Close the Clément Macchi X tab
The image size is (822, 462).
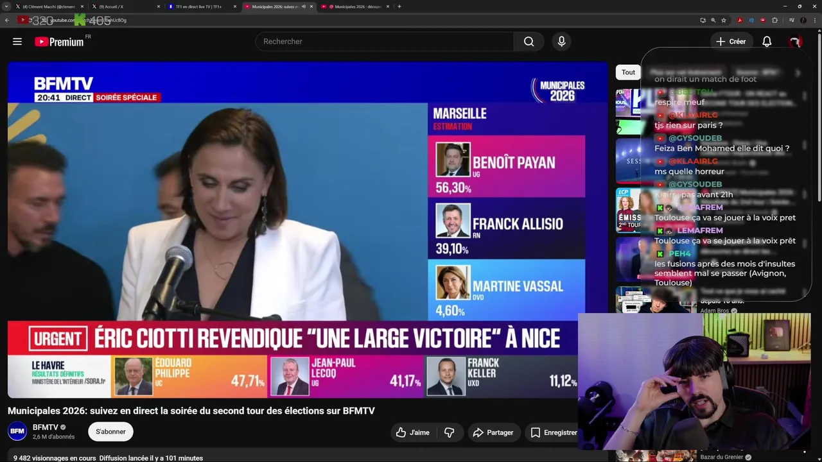(x=82, y=6)
